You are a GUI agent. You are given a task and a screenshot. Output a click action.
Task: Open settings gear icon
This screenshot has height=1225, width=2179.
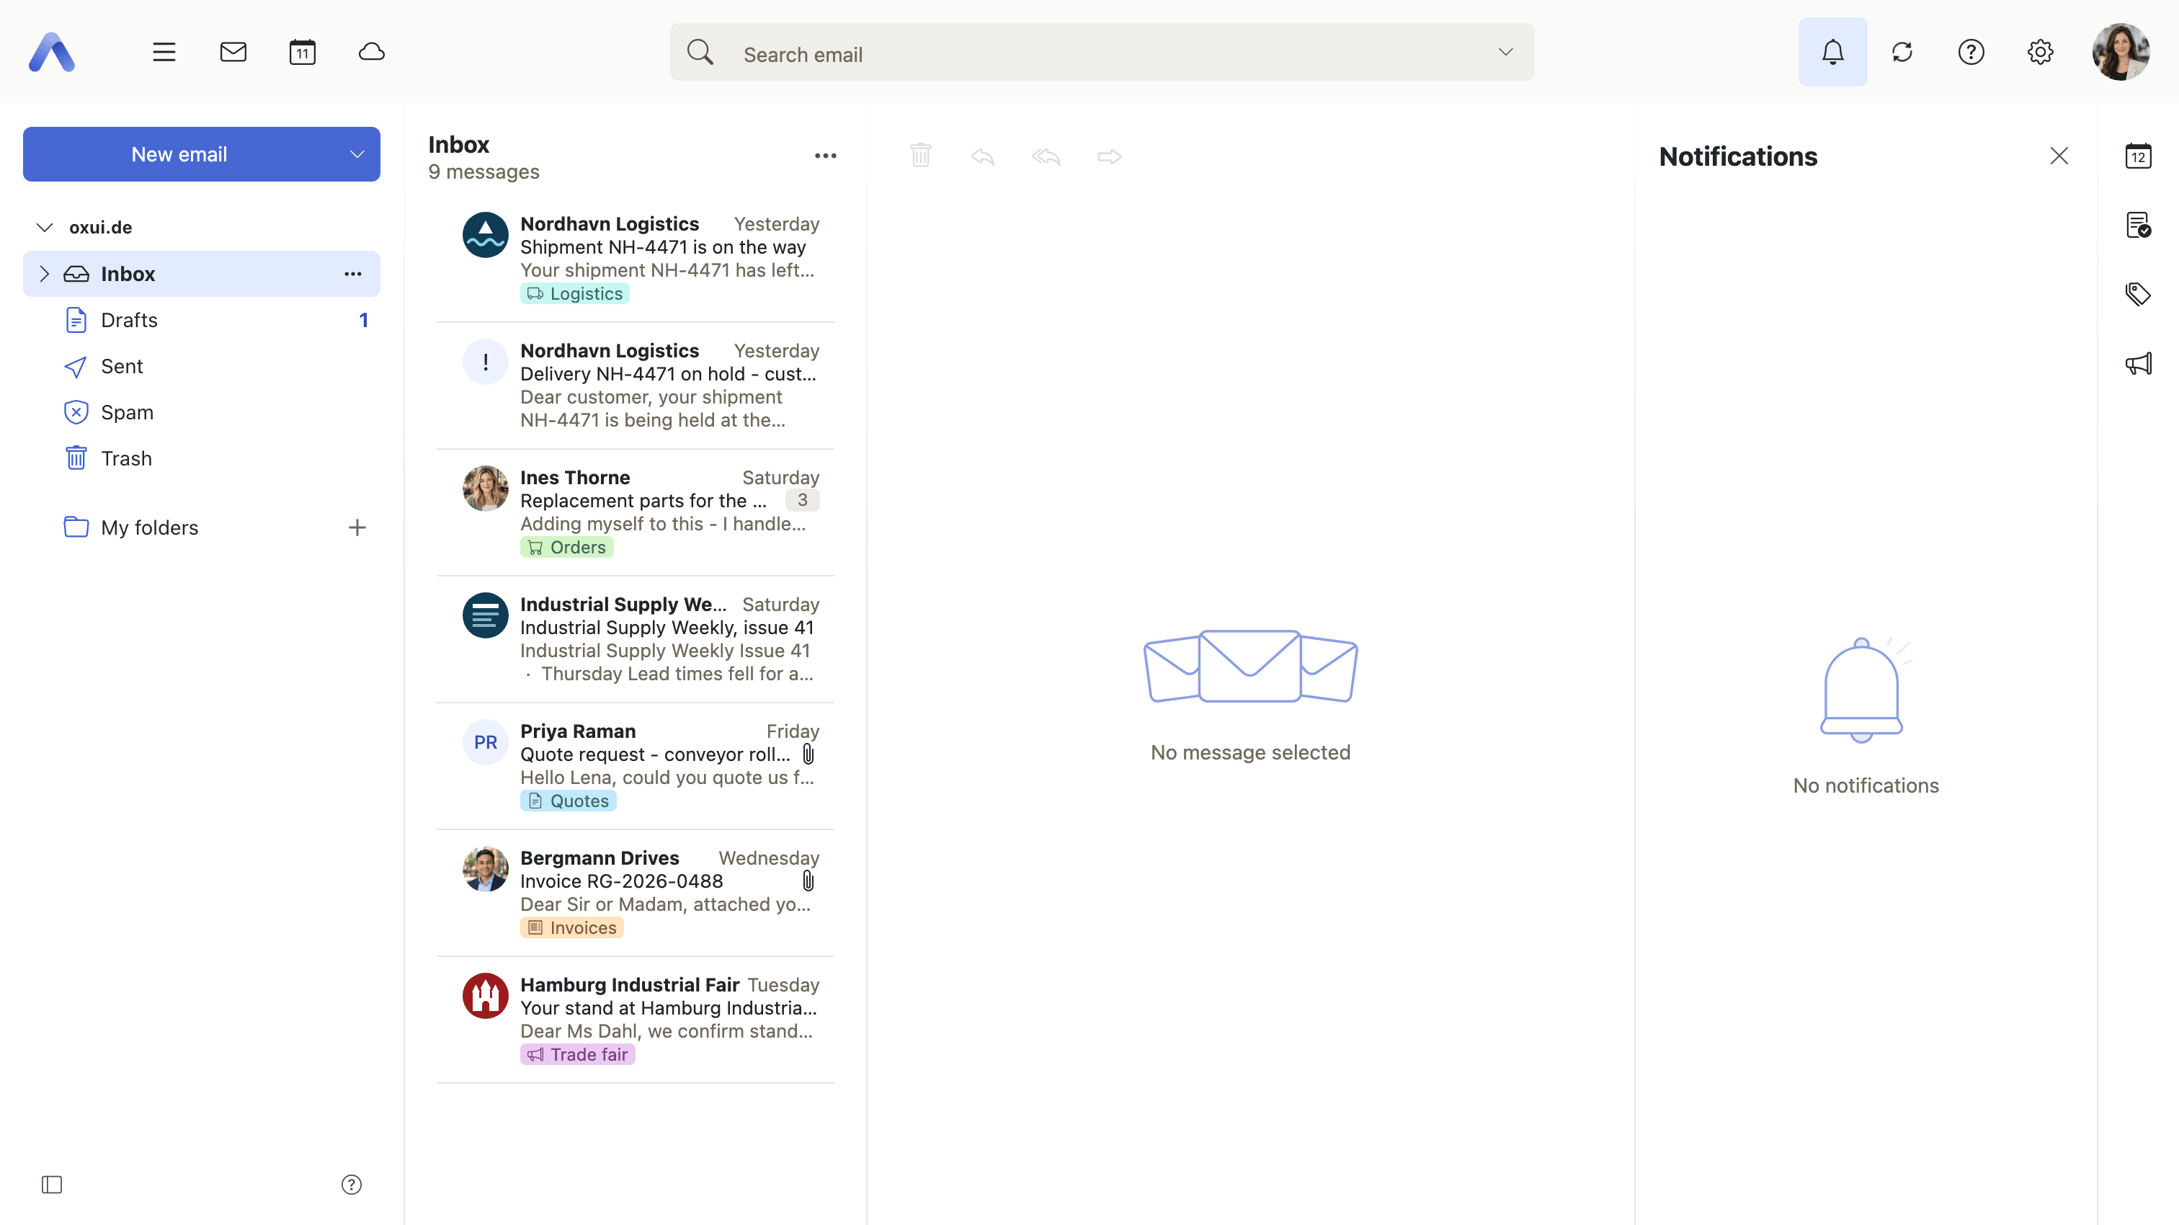2040,53
